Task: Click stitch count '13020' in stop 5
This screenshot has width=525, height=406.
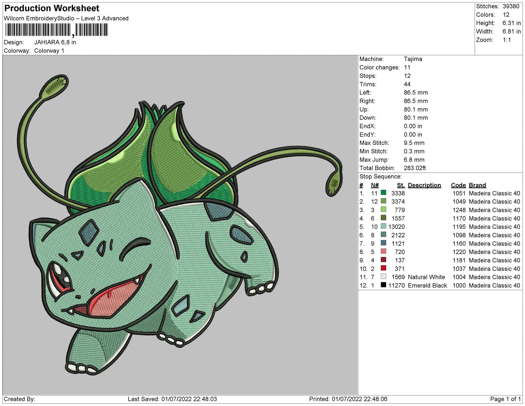Action: click(x=396, y=226)
